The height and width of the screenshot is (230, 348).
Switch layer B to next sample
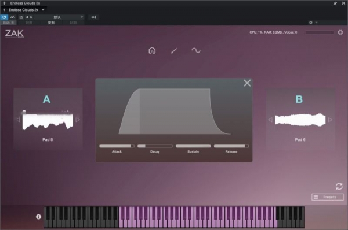point(330,120)
